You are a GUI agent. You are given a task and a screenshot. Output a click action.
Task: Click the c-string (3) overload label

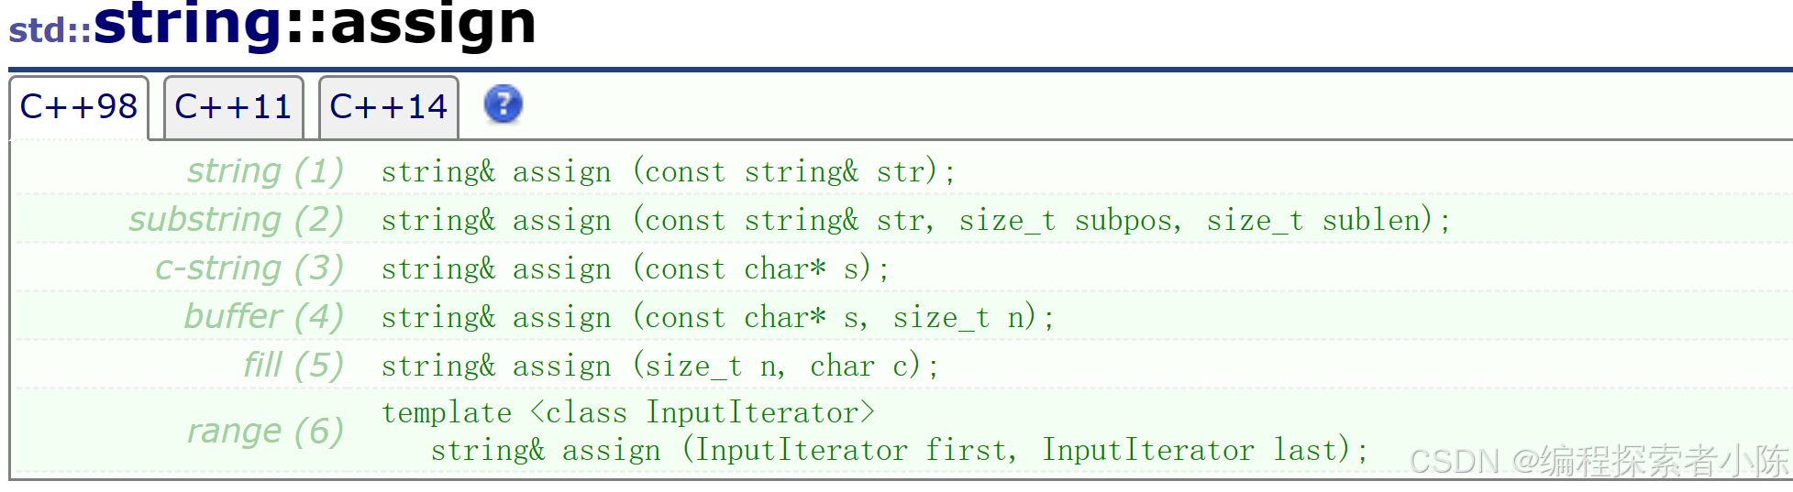[249, 268]
